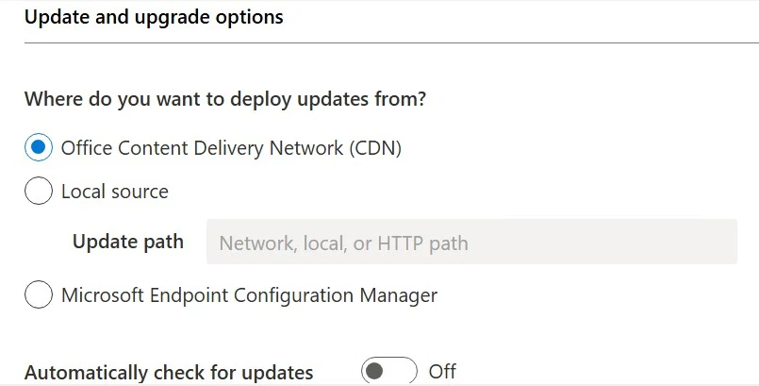Screen dimensions: 759x386
Task: Select the Office Content Delivery Network radio button
Action: point(39,148)
